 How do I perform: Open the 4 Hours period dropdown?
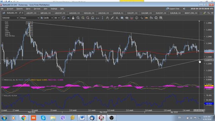(x=30, y=18)
